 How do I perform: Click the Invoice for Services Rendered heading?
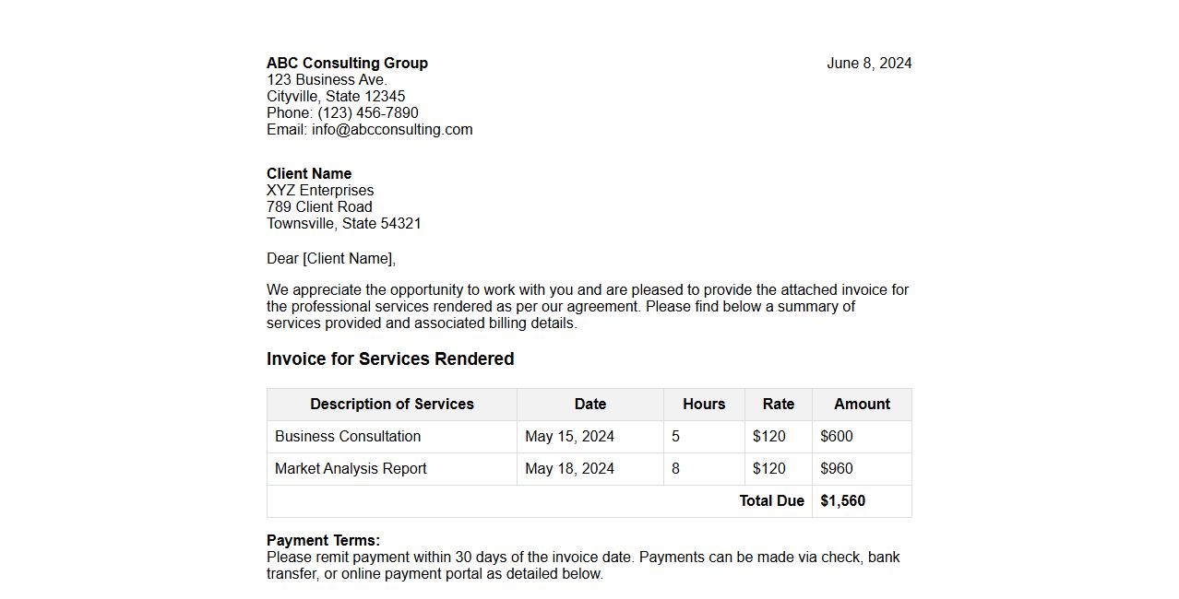390,359
